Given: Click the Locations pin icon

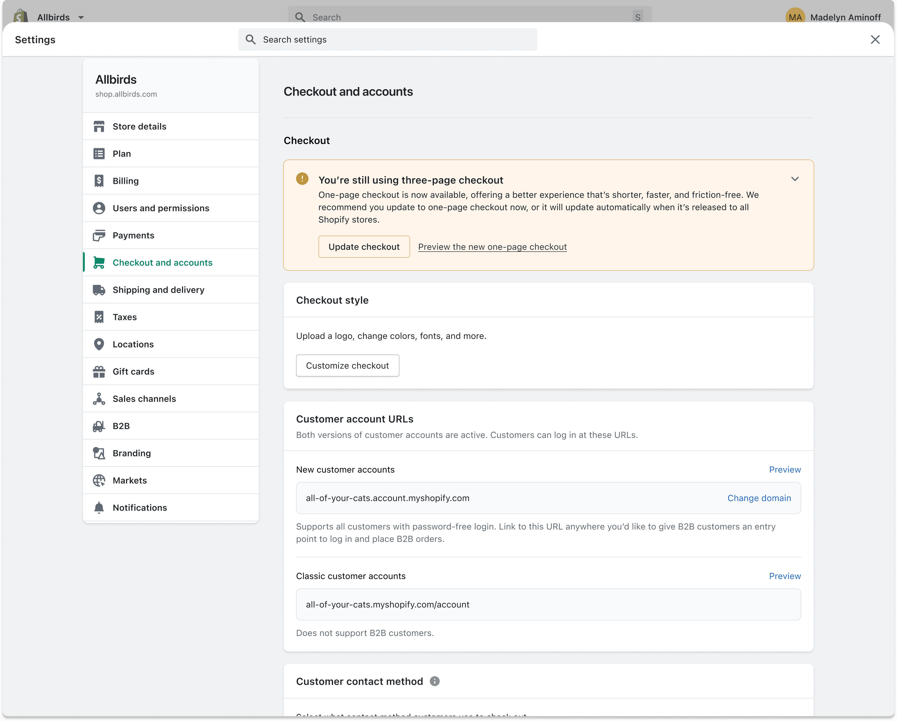Looking at the screenshot, I should pos(99,344).
